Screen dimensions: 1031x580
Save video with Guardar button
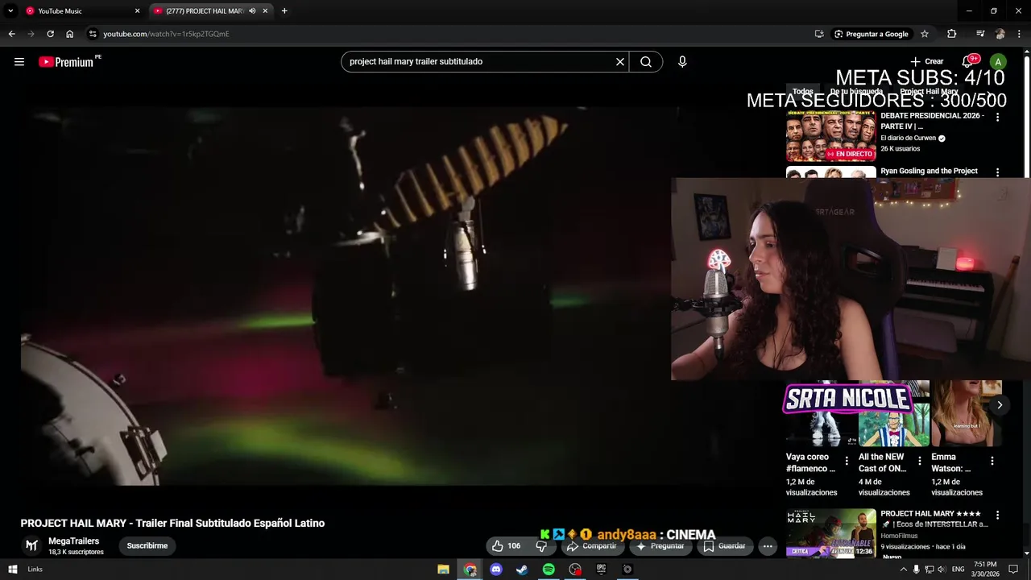click(724, 545)
